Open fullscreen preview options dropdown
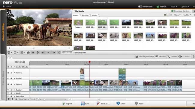 [16, 53]
